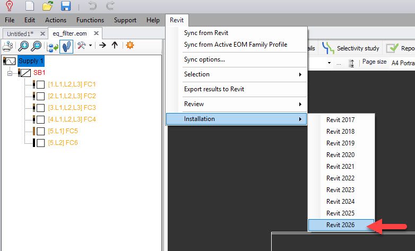Expand the Selection submenu
This screenshot has width=415, height=251.
(236, 74)
